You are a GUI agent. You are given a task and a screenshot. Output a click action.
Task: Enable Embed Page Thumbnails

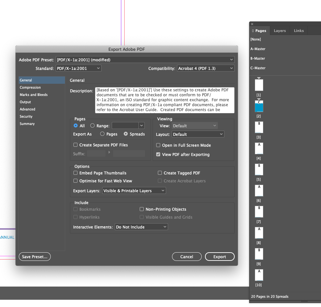(75, 173)
